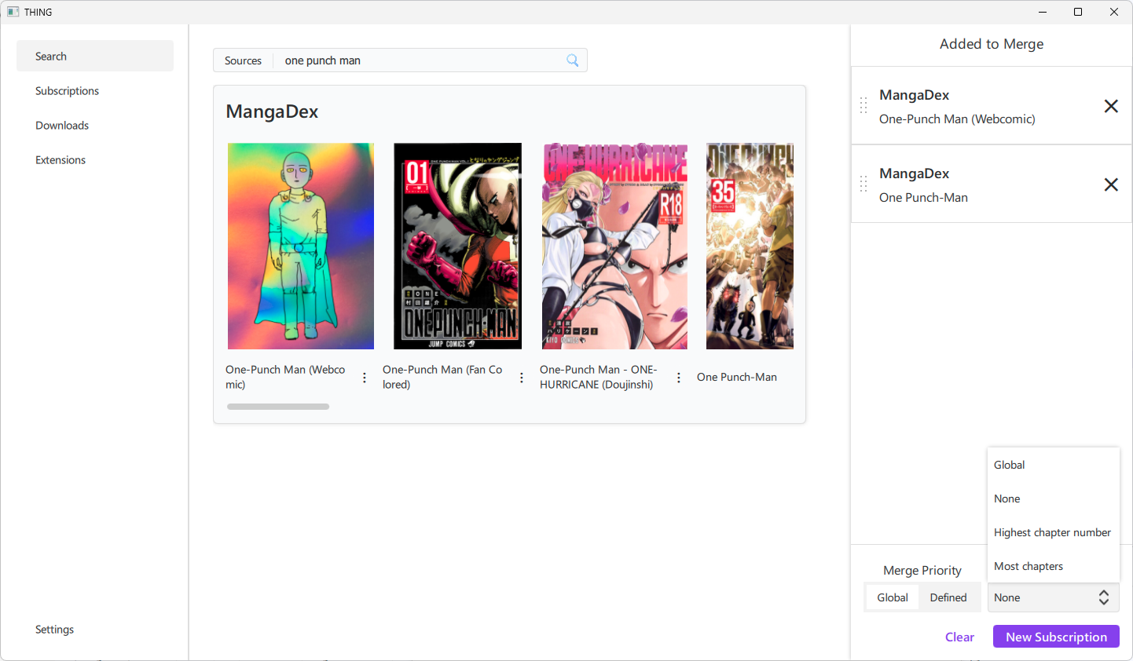This screenshot has width=1133, height=661.
Task: Choose Highest chapter number option
Action: 1053,532
